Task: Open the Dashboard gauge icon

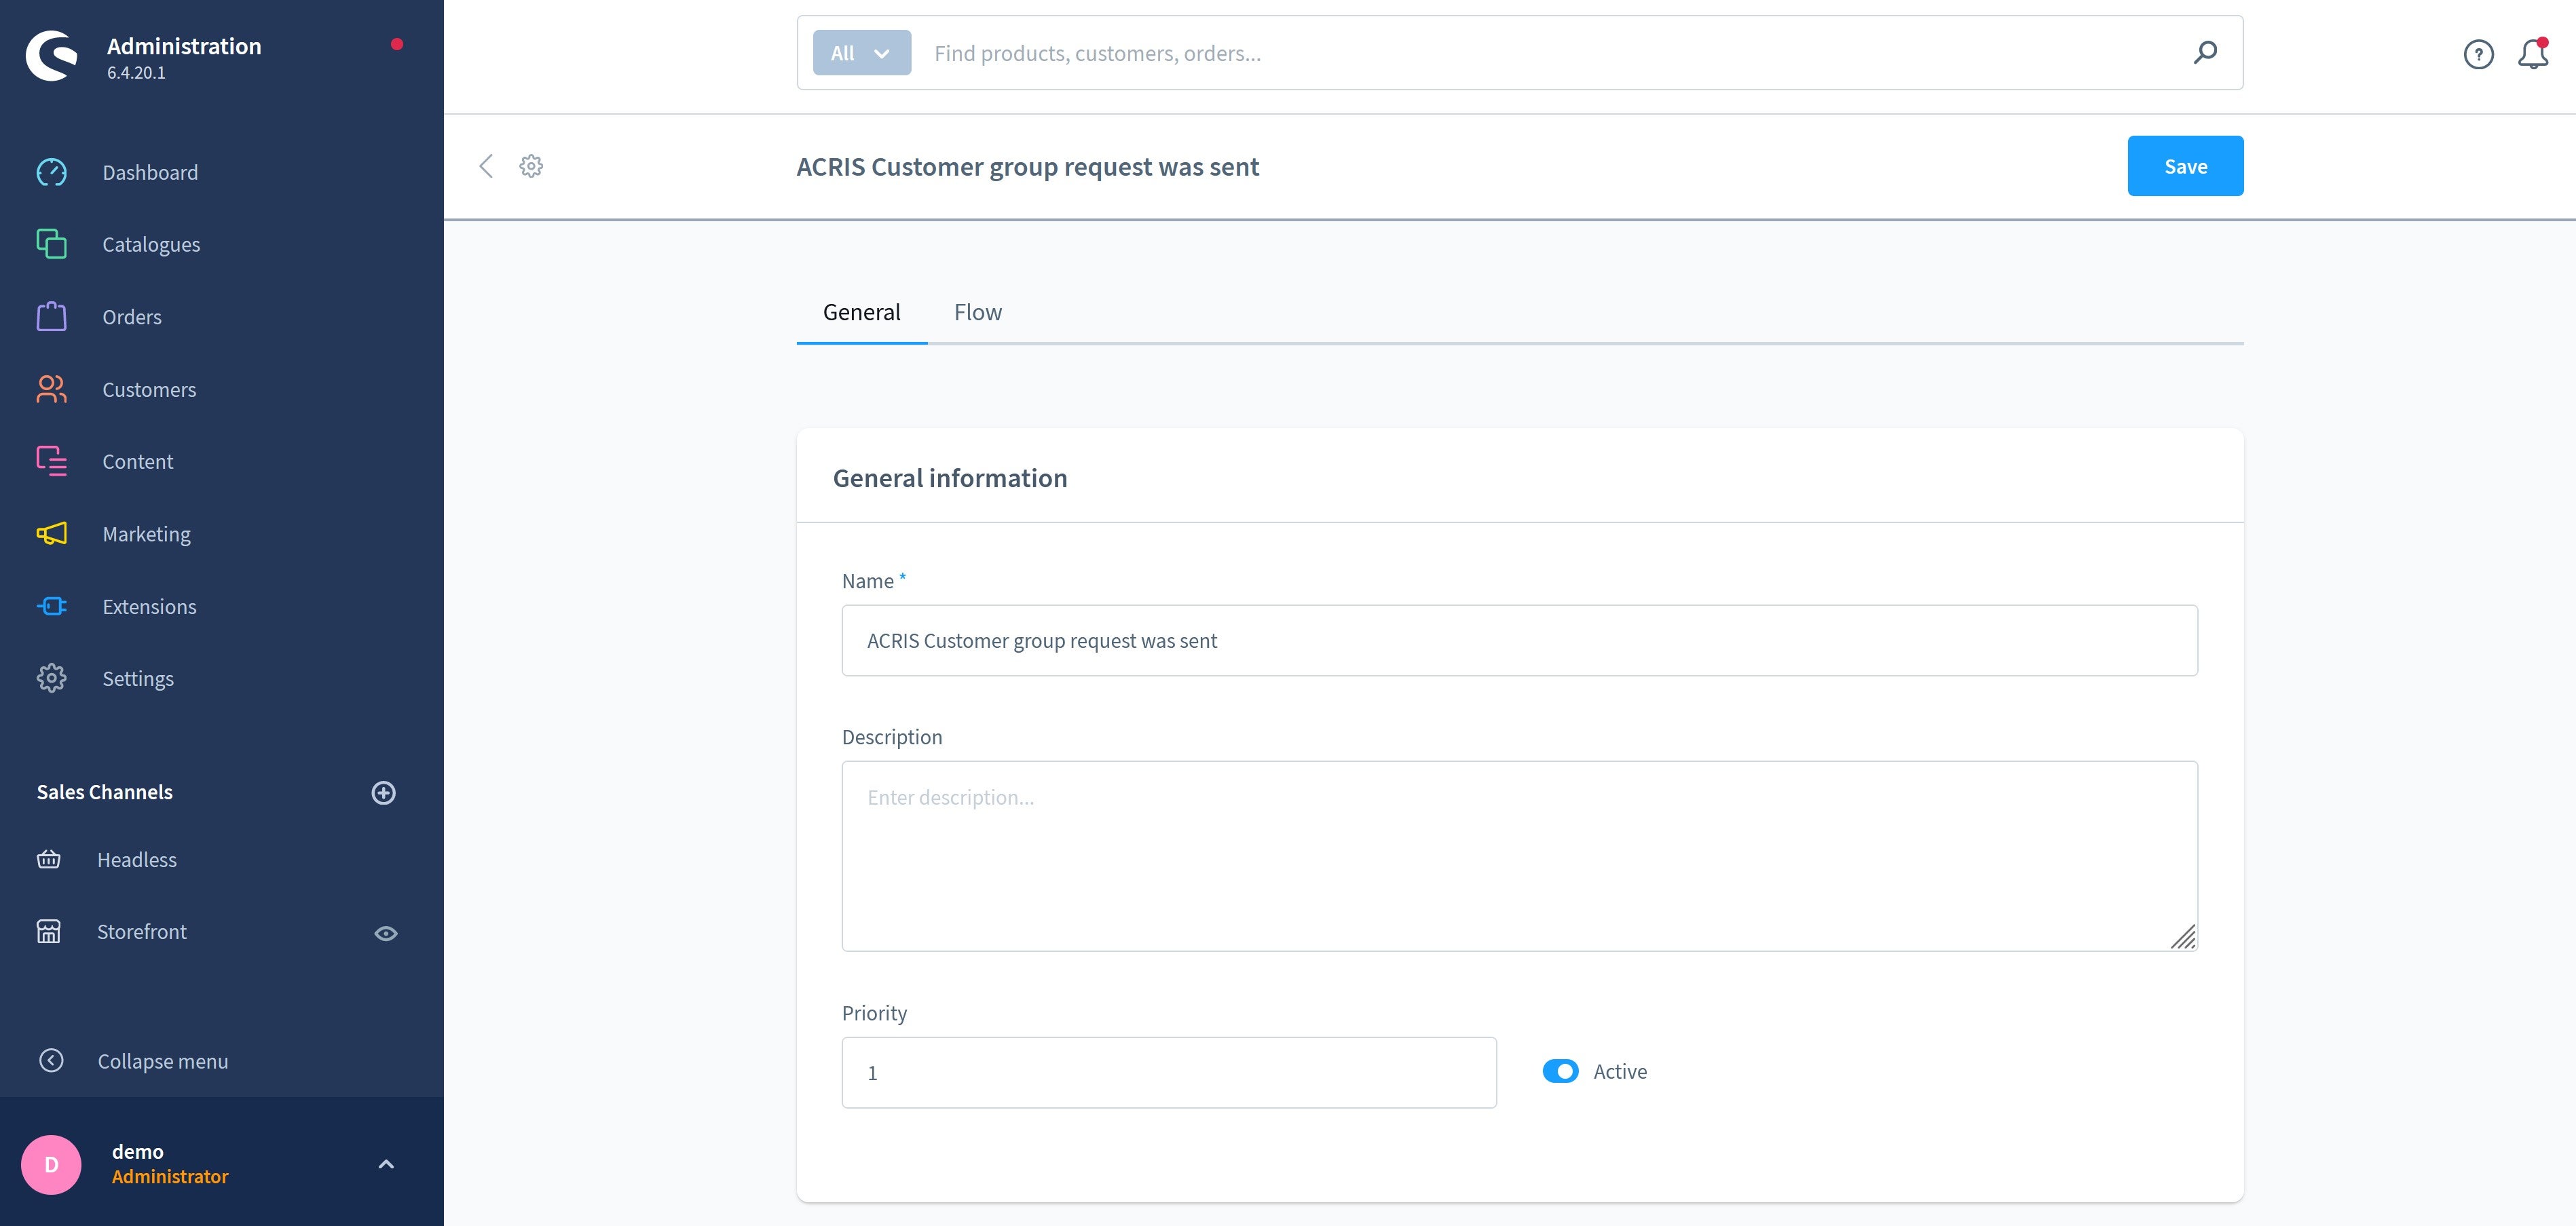Action: tap(51, 172)
